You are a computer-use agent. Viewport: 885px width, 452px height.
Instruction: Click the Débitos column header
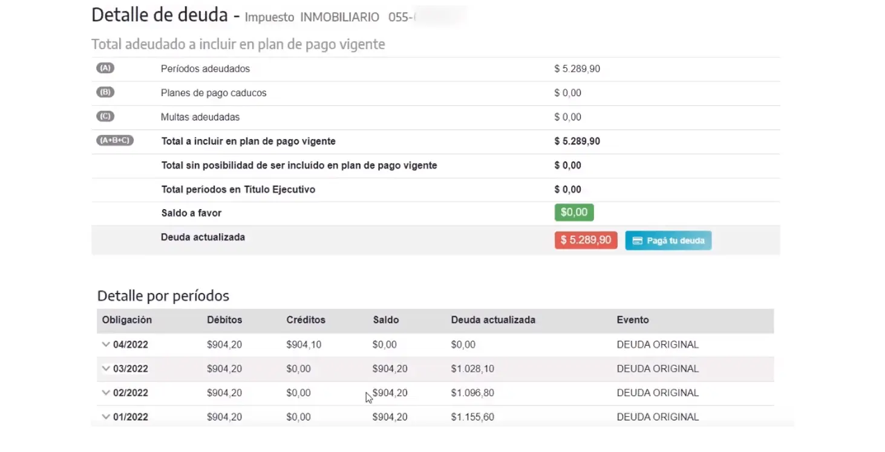coord(224,320)
